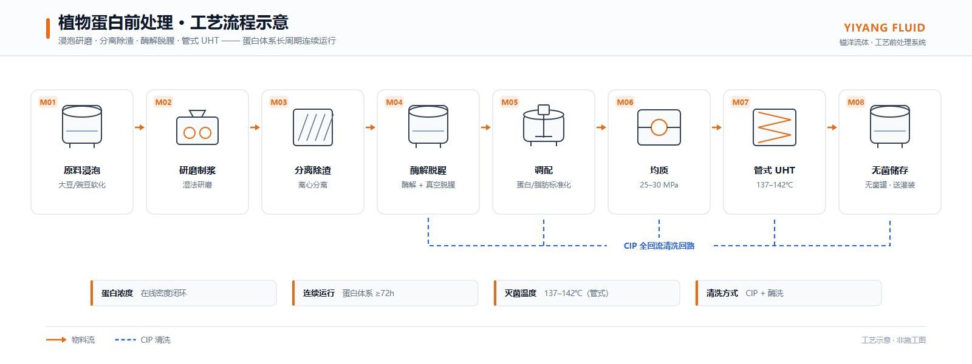Click the 酶解 + 真空脱腥 subtitle
Screen dimensions: 972x364
[x=428, y=185]
